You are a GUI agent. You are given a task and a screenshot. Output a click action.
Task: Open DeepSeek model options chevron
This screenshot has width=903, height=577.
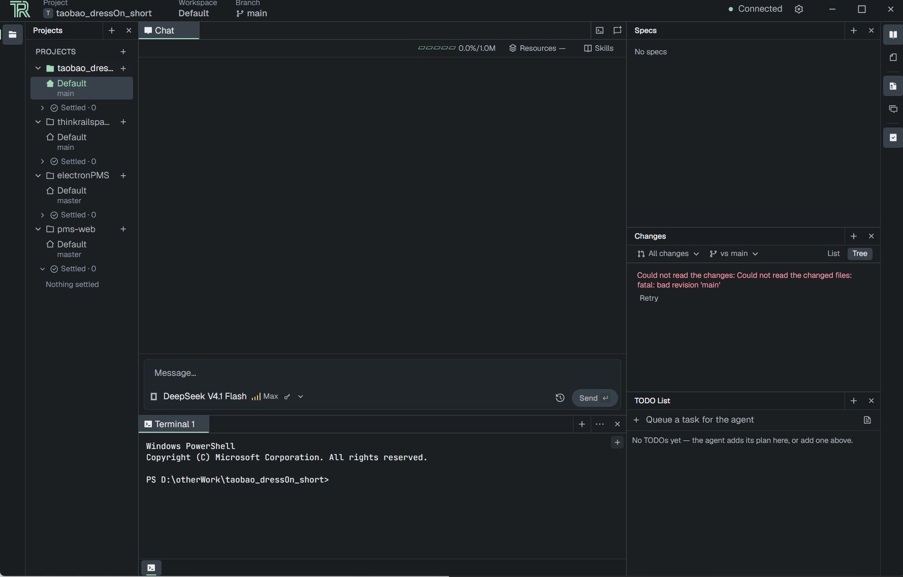[301, 397]
